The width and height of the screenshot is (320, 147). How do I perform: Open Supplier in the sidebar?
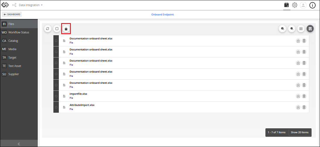[19, 74]
